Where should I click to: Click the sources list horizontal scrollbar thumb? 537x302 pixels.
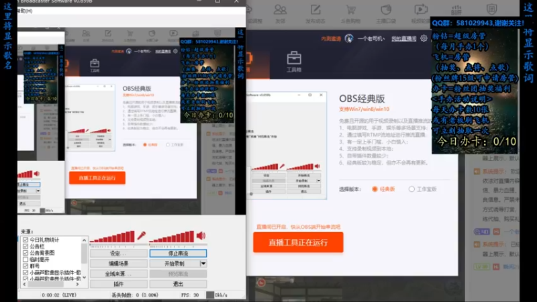click(46, 284)
